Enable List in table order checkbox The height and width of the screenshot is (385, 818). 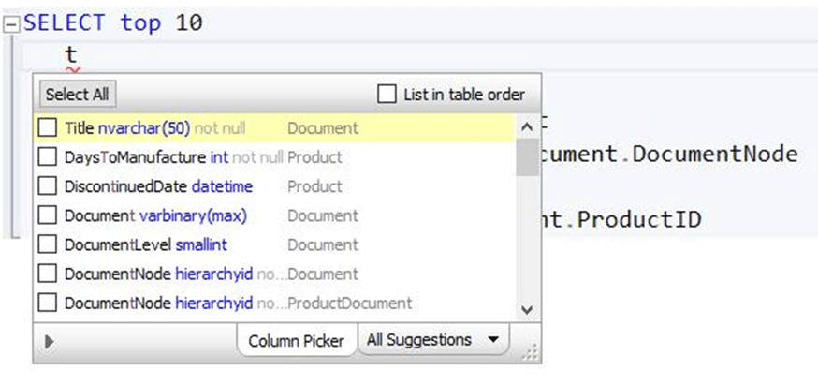386,95
